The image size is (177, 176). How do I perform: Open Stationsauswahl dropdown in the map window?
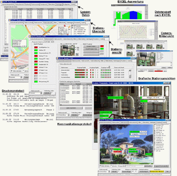pos(21,77)
